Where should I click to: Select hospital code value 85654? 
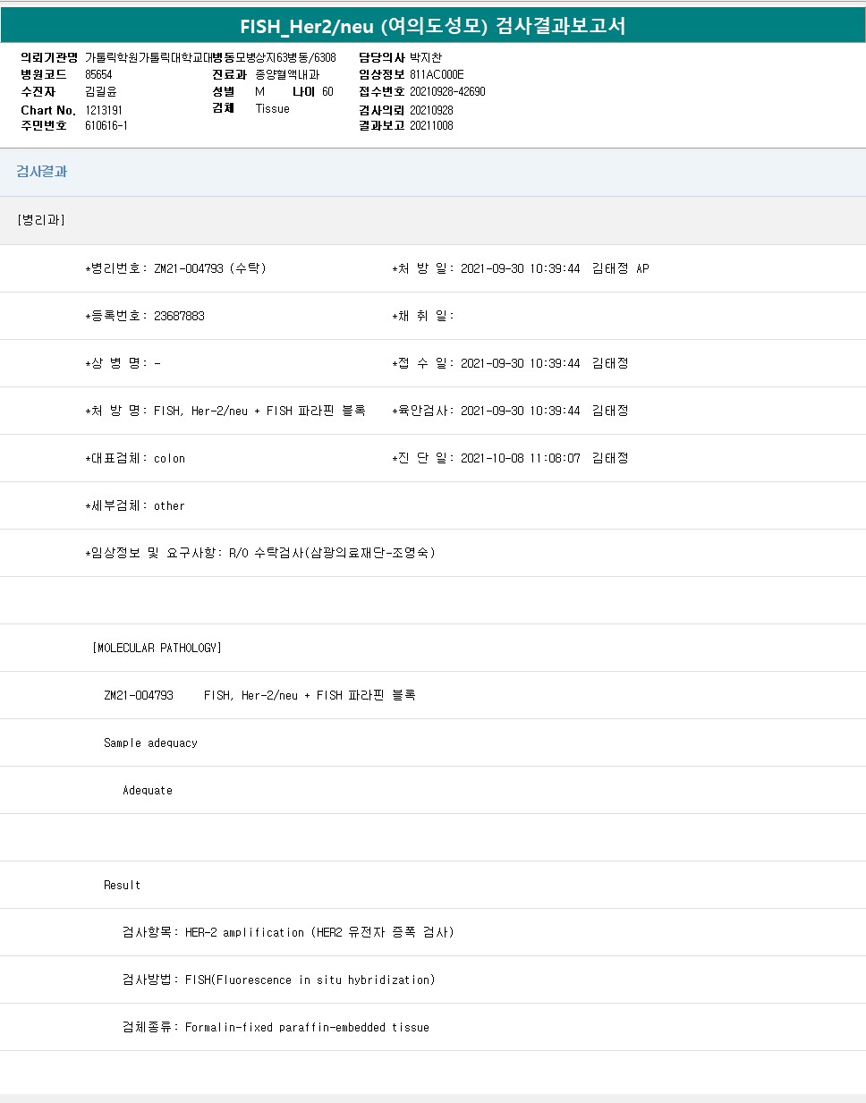pyautogui.click(x=98, y=75)
